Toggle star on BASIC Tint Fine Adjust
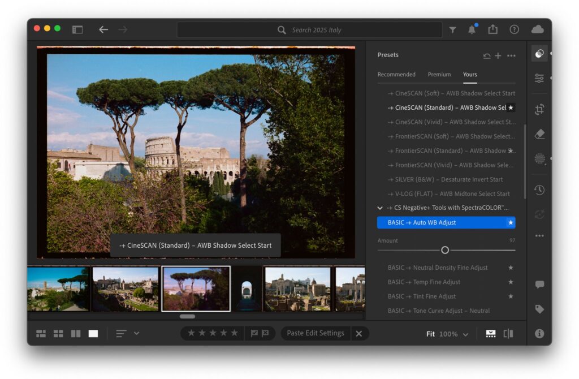 511,296
